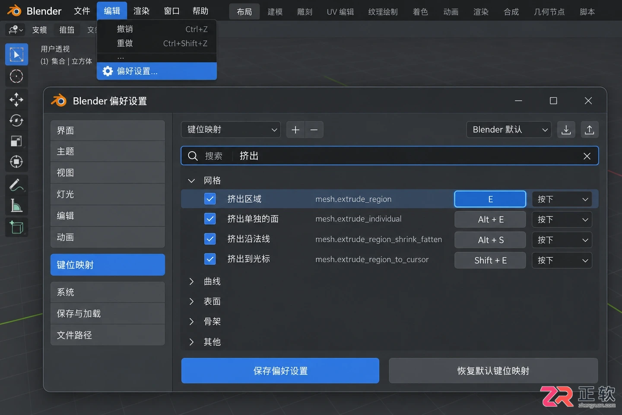622x415 pixels.
Task: Click the magnifier search icon
Action: (193, 156)
